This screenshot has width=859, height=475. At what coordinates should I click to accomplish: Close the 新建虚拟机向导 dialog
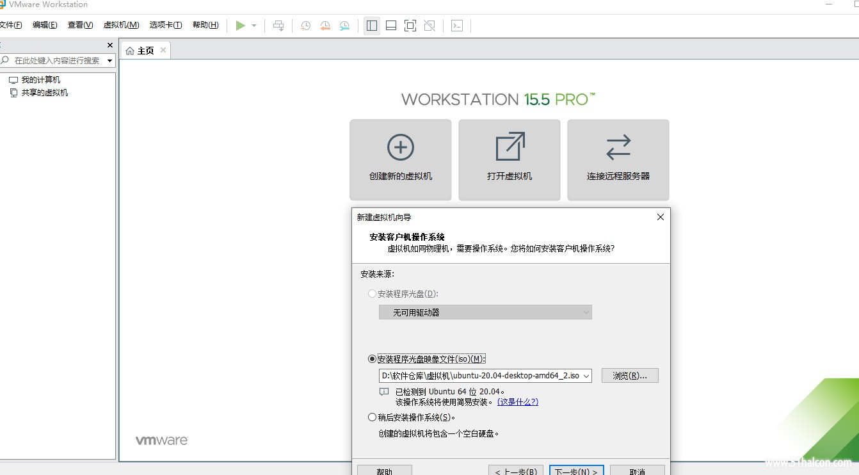[x=661, y=217]
